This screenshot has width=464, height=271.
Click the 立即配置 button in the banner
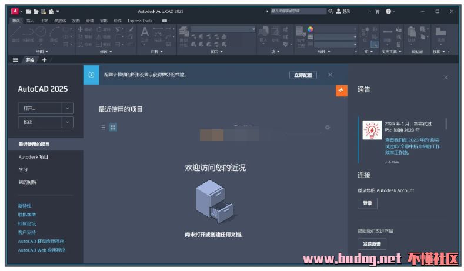[x=303, y=75]
